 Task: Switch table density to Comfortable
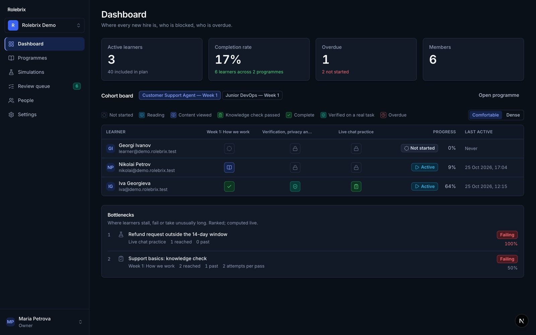tap(485, 115)
